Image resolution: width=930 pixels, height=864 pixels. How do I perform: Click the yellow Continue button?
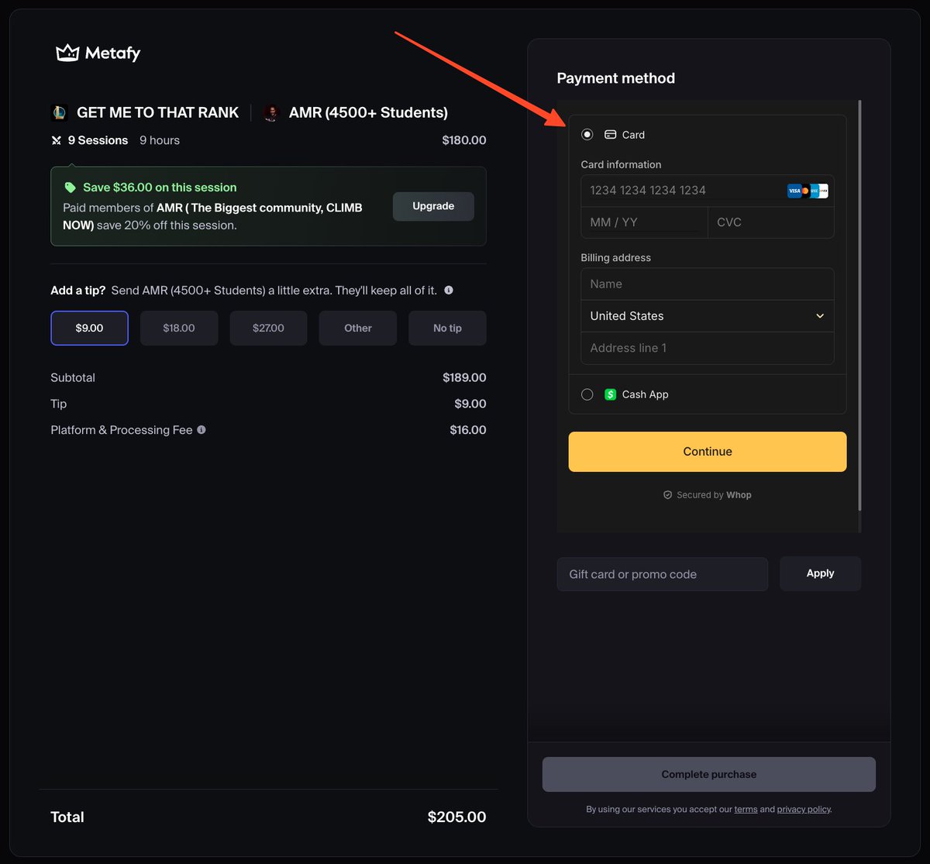coord(708,452)
